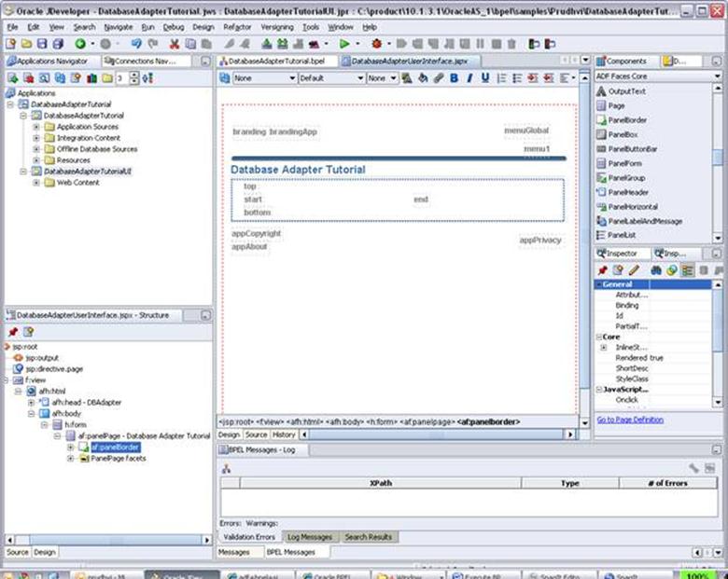The image size is (728, 579).
Task: Expand the afh:head - DBAdapter node
Action: tap(31, 402)
